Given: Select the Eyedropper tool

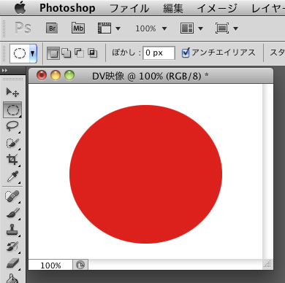Looking at the screenshot, I should pos(12,177).
